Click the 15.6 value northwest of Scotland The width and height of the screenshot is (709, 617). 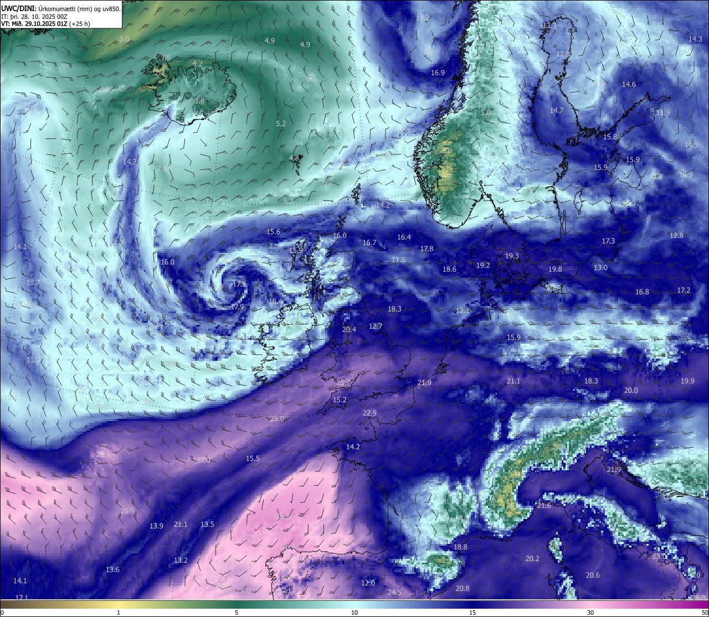[273, 232]
